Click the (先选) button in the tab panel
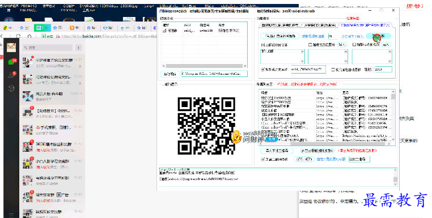 (x=280, y=36)
